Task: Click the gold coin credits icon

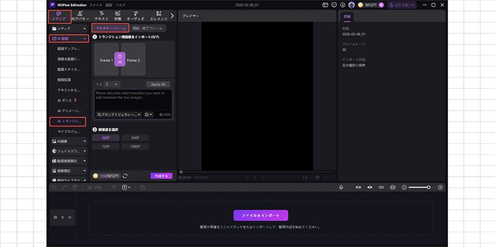Action: pyautogui.click(x=361, y=5)
